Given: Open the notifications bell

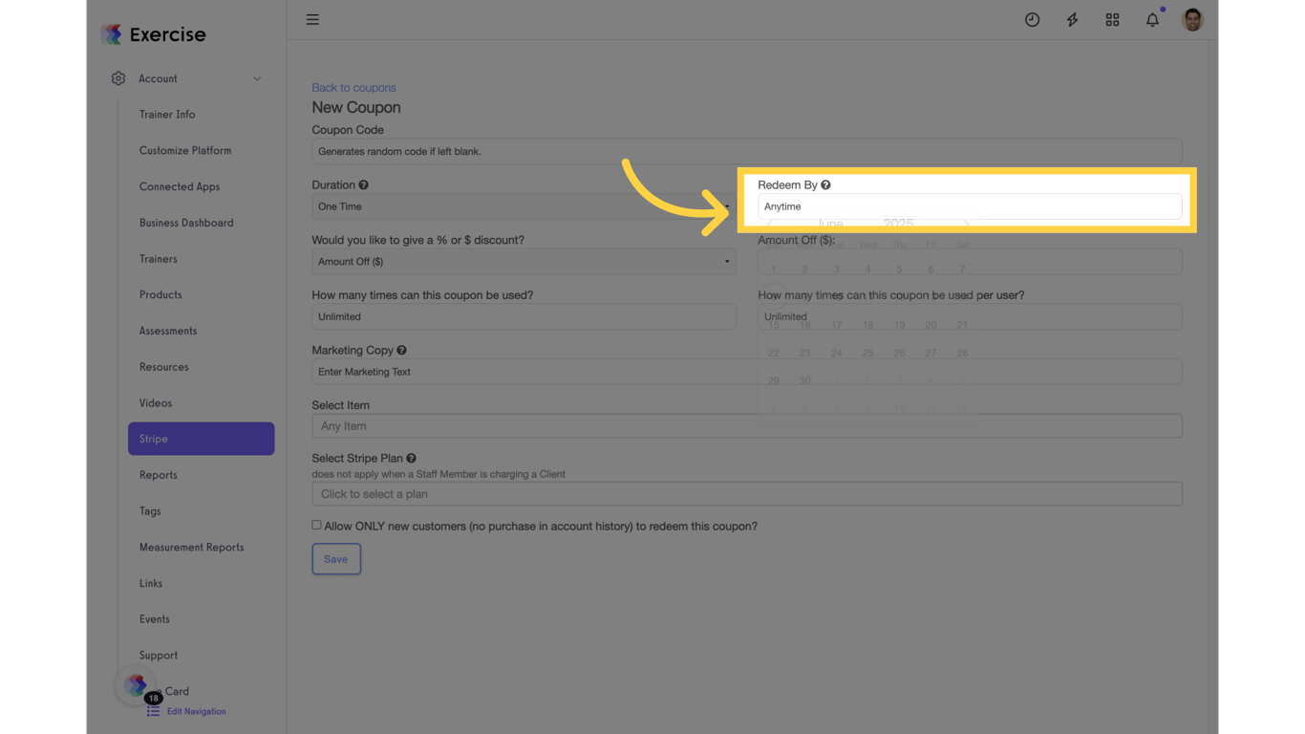Looking at the screenshot, I should pos(1152,20).
